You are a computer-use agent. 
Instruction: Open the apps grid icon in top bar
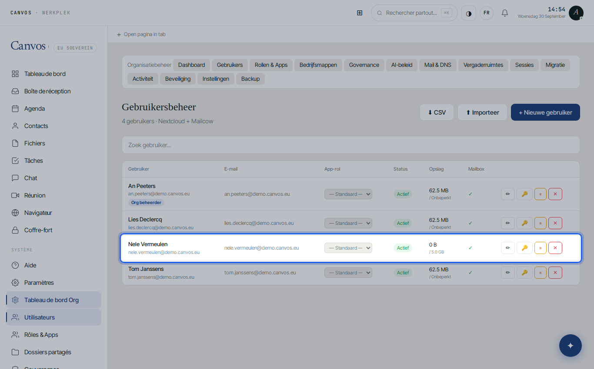pyautogui.click(x=360, y=13)
